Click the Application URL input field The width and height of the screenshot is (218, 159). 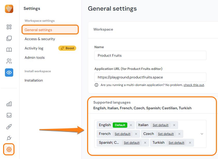tap(150, 77)
